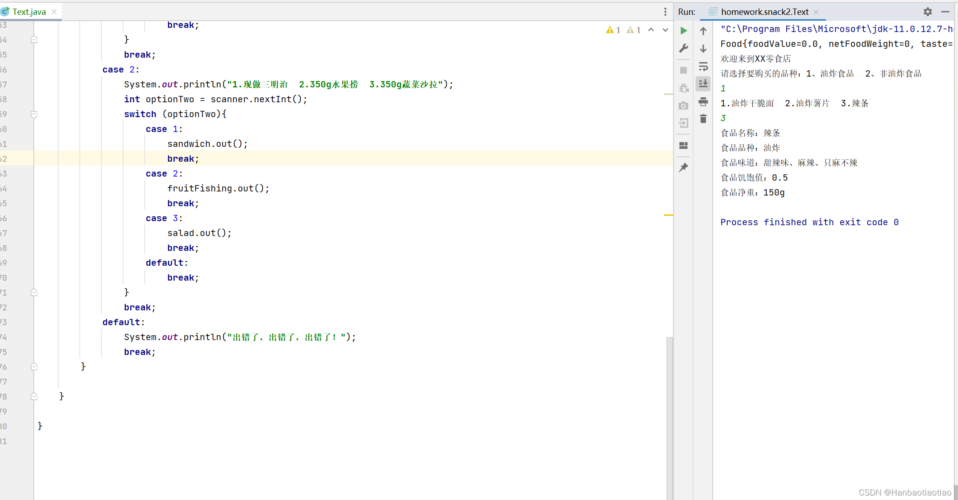958x500 pixels.
Task: Click the Print console output icon
Action: [703, 102]
